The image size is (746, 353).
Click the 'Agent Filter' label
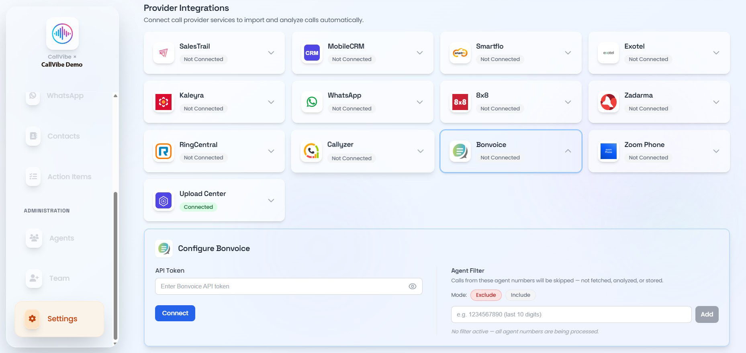[468, 271]
